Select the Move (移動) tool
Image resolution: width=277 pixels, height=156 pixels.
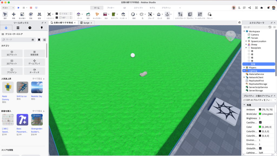coord(14,14)
